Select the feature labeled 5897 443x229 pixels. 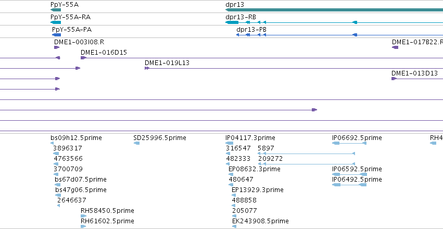point(266,148)
